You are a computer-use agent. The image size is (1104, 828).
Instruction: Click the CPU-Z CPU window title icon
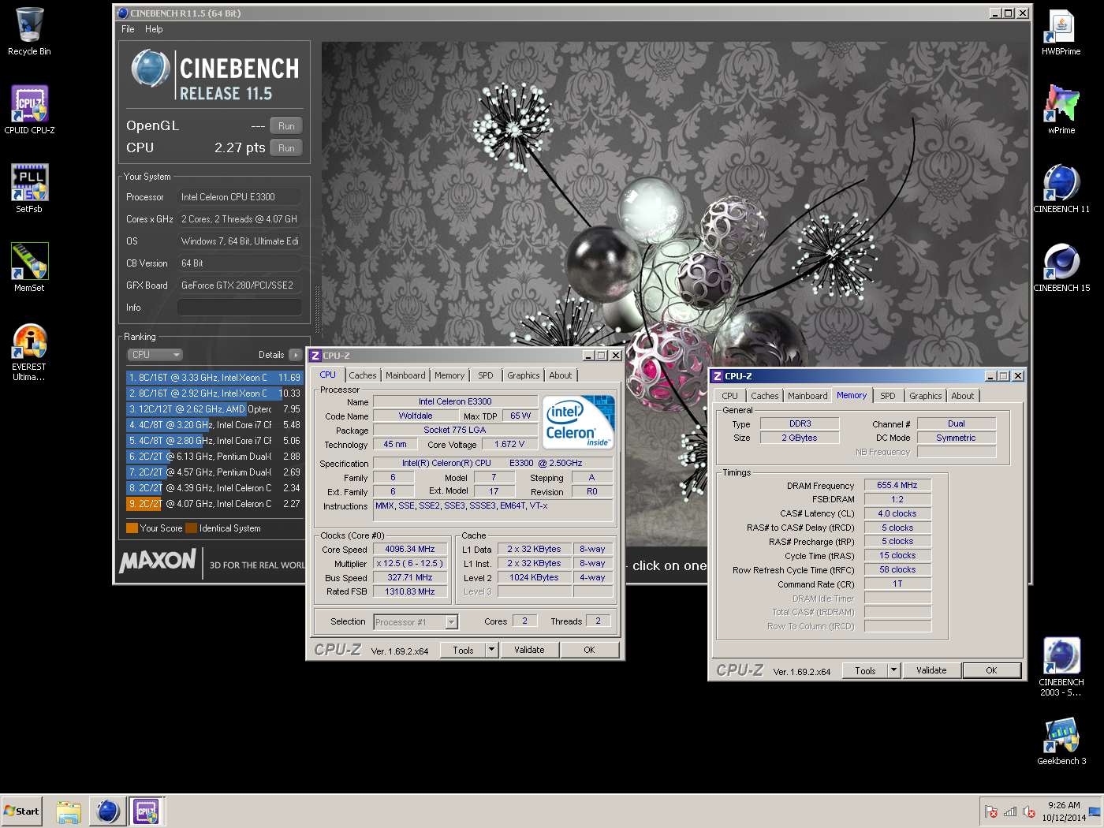click(315, 356)
